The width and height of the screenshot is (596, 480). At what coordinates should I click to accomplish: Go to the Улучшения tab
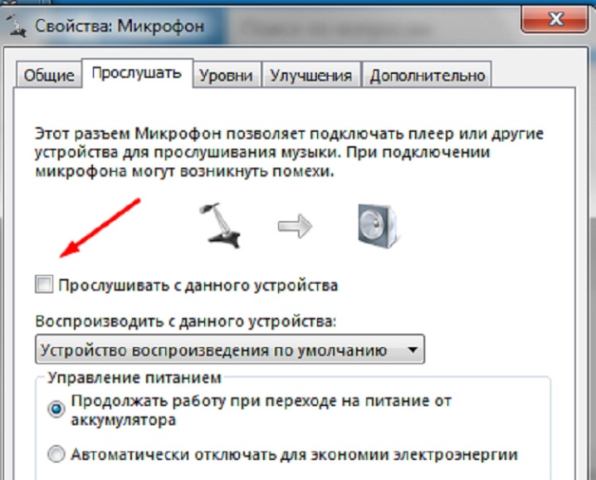click(311, 75)
